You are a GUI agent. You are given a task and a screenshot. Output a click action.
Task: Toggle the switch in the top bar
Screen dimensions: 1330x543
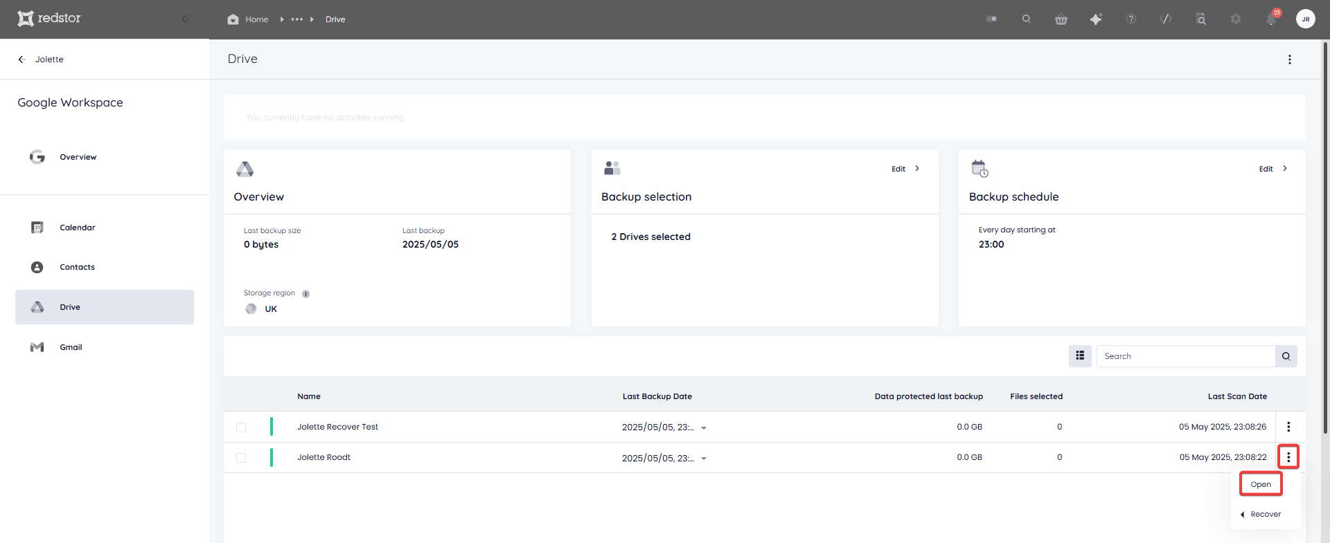click(x=991, y=19)
